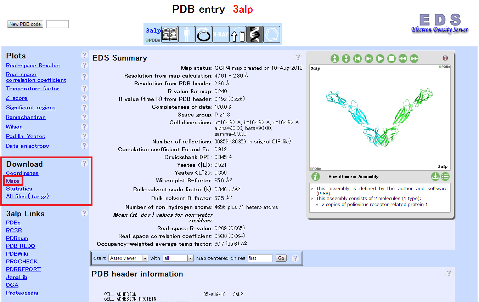
Task: Open the 'all' map selection dropdown
Action: [x=178, y=258]
